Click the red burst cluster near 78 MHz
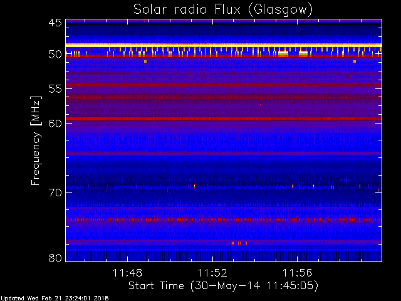Screen dimensions: 401x301 tap(238, 243)
